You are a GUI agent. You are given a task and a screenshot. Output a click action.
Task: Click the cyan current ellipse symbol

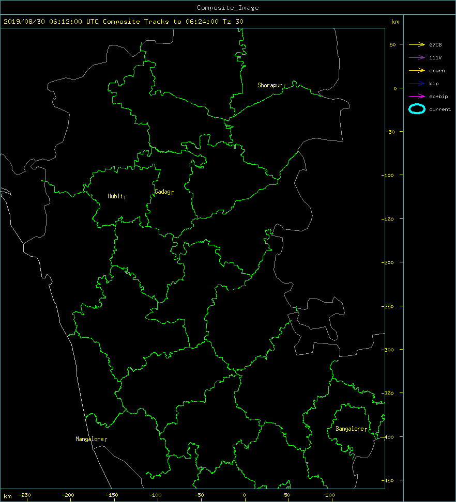pos(417,109)
